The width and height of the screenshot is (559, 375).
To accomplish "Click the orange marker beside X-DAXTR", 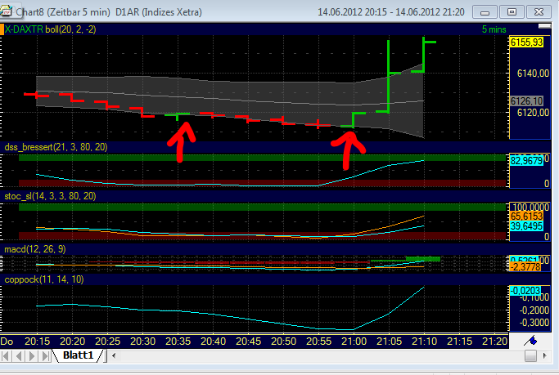I will tap(2, 29).
